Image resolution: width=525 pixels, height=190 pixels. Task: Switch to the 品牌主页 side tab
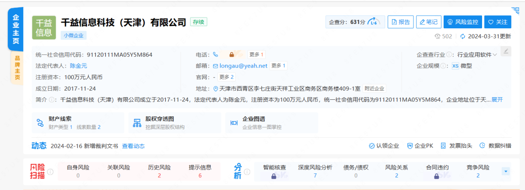click(17, 68)
